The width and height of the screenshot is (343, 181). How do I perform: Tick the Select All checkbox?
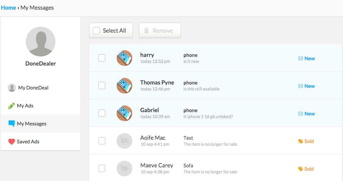96,30
